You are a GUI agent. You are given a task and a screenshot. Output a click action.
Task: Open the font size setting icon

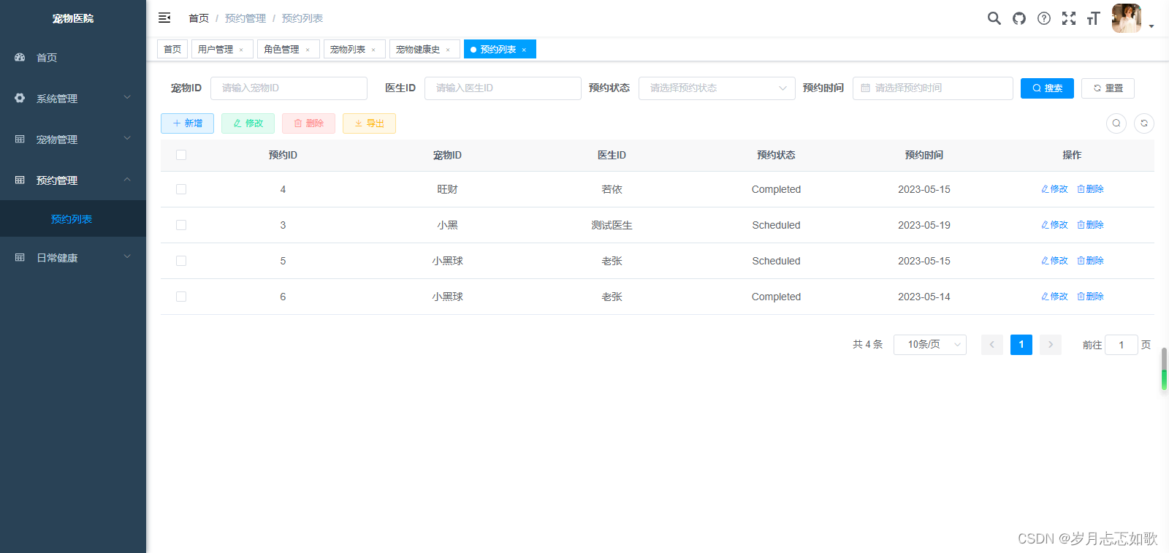1094,18
